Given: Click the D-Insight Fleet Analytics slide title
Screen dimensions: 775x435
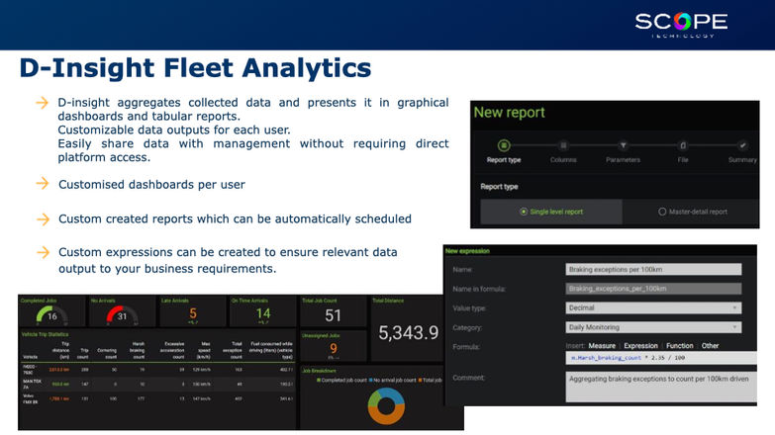Looking at the screenshot, I should point(195,67).
